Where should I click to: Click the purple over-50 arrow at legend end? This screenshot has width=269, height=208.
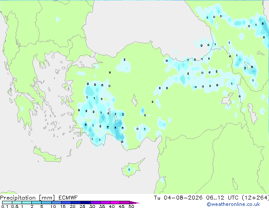[134, 202]
